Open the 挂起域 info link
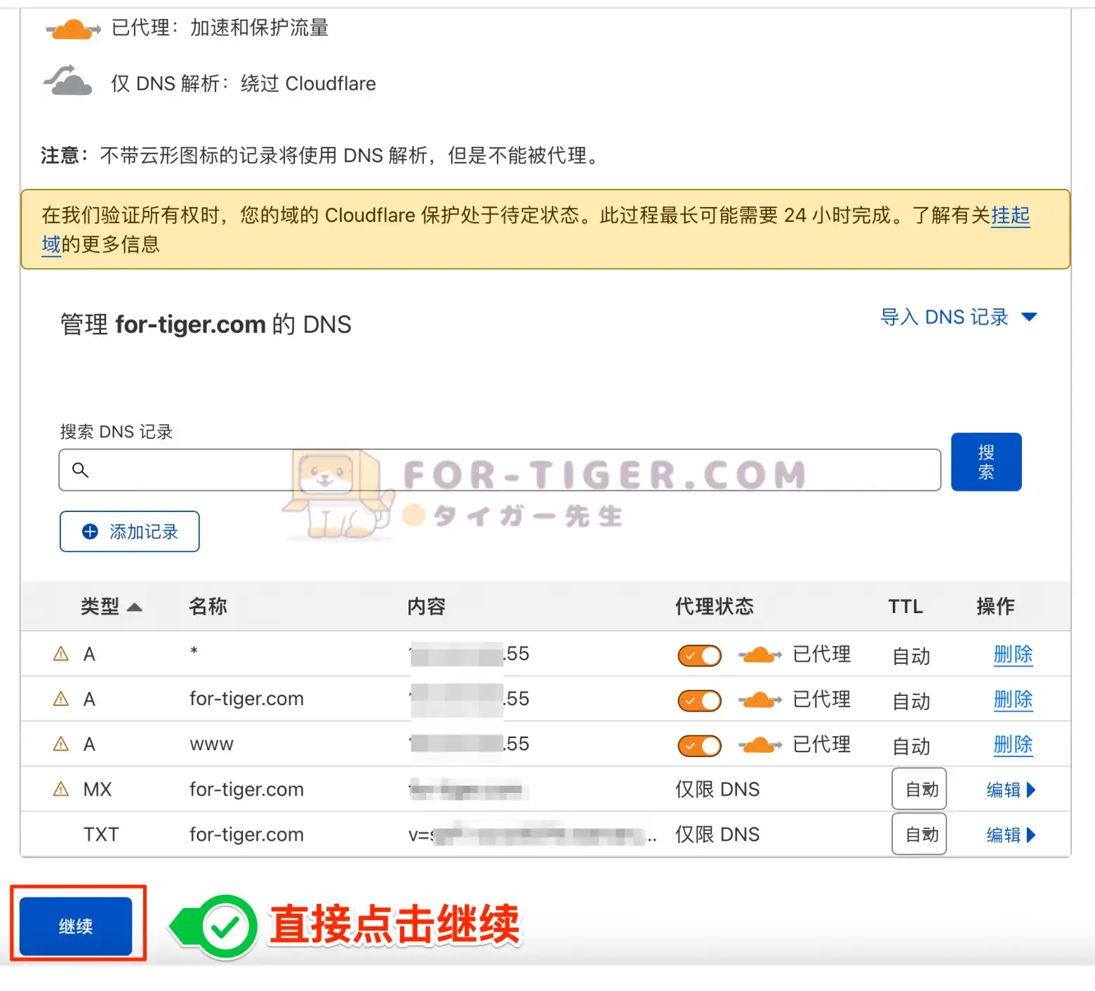The width and height of the screenshot is (1095, 991). [x=1010, y=215]
